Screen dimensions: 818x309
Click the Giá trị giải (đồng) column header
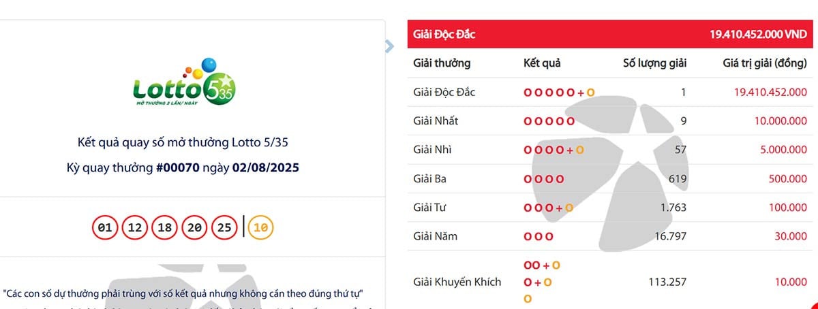(765, 63)
